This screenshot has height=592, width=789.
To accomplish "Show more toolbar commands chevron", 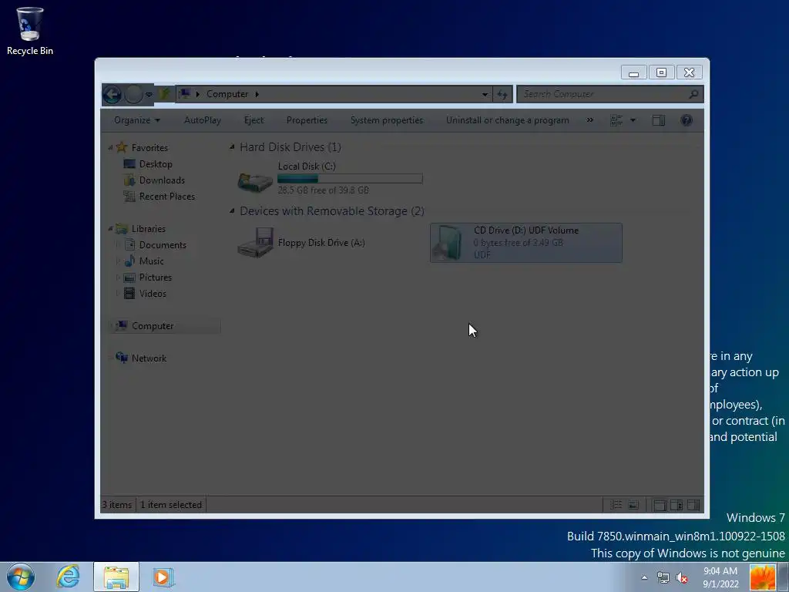I will click(x=589, y=120).
